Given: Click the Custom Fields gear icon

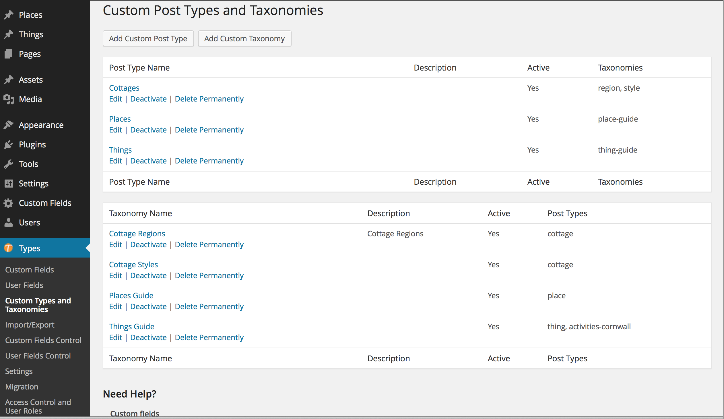Looking at the screenshot, I should pos(9,203).
